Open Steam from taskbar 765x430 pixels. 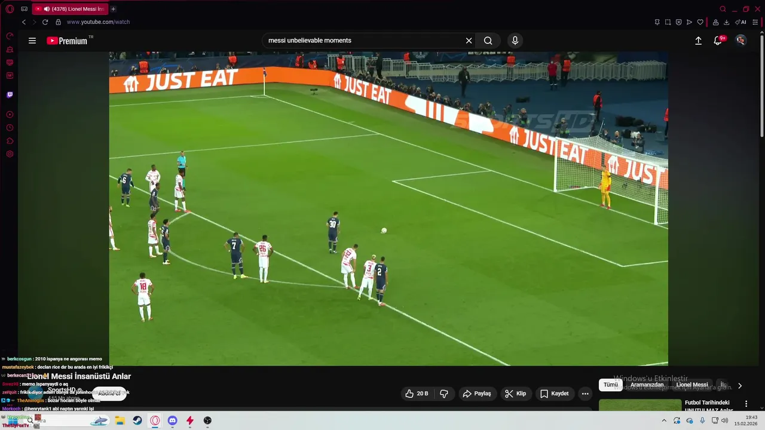coord(137,420)
